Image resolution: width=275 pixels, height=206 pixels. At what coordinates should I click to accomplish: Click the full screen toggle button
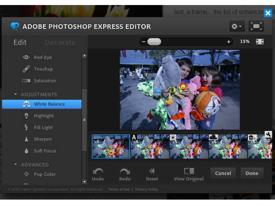(x=256, y=26)
